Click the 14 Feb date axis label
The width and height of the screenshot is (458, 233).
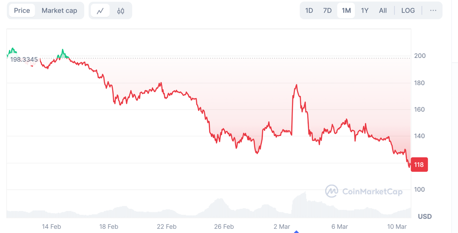click(52, 227)
